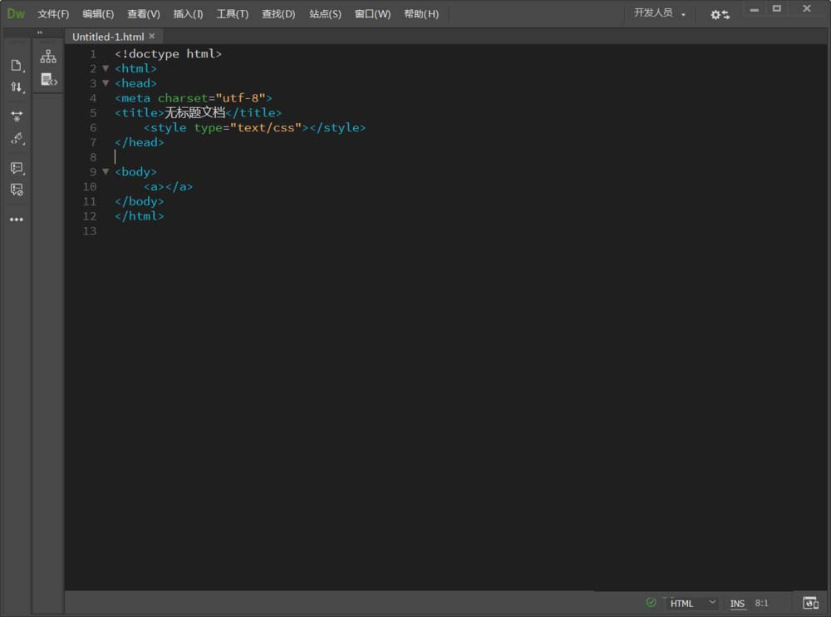Click the <a></a> anchor tag line
Viewport: 831px width, 617px height.
(168, 187)
